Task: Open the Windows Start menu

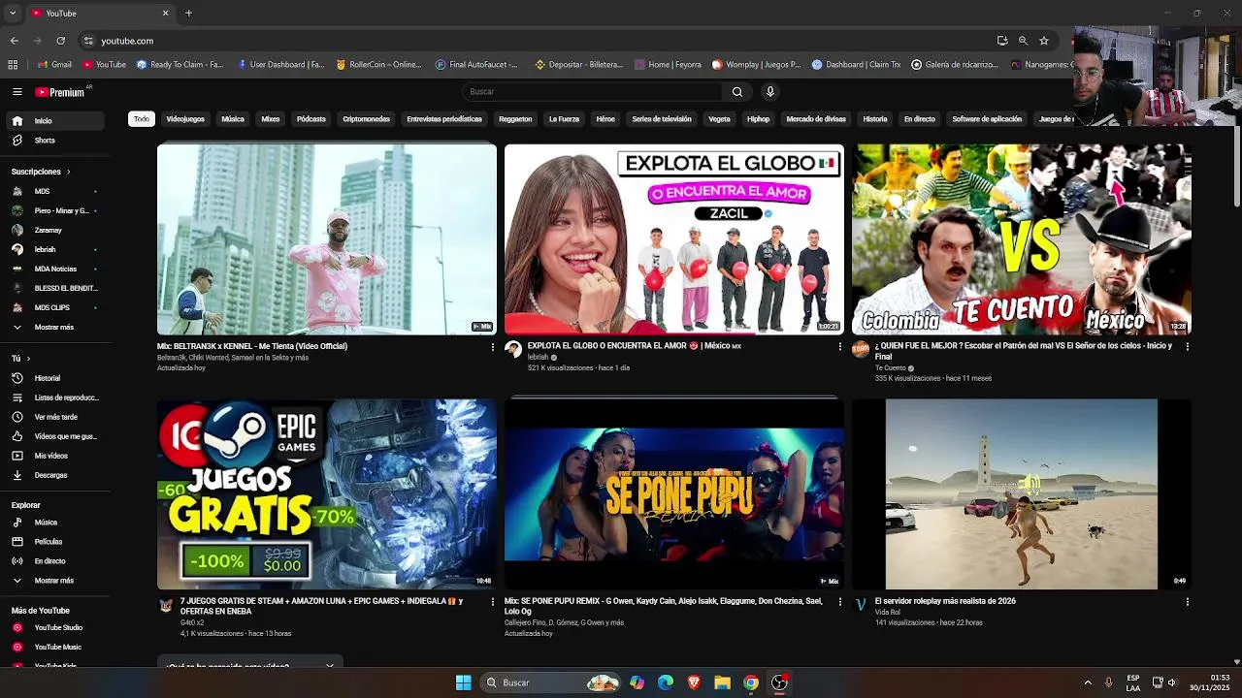Action: tap(463, 682)
